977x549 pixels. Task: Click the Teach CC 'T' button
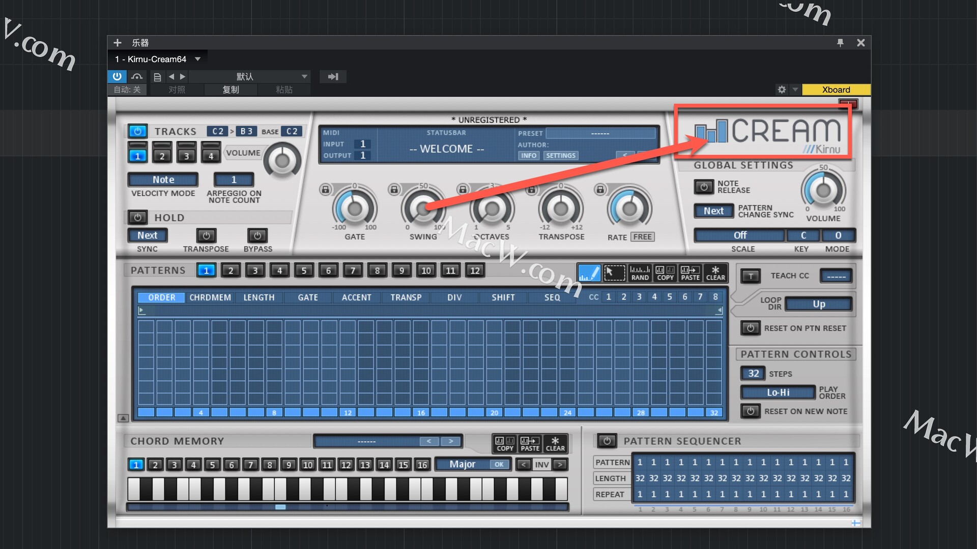pos(751,276)
